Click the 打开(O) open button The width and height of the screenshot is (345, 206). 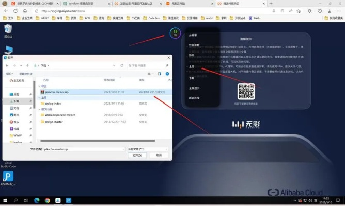[x=137, y=155]
